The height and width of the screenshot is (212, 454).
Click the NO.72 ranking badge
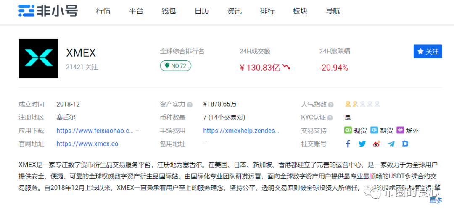coord(175,65)
